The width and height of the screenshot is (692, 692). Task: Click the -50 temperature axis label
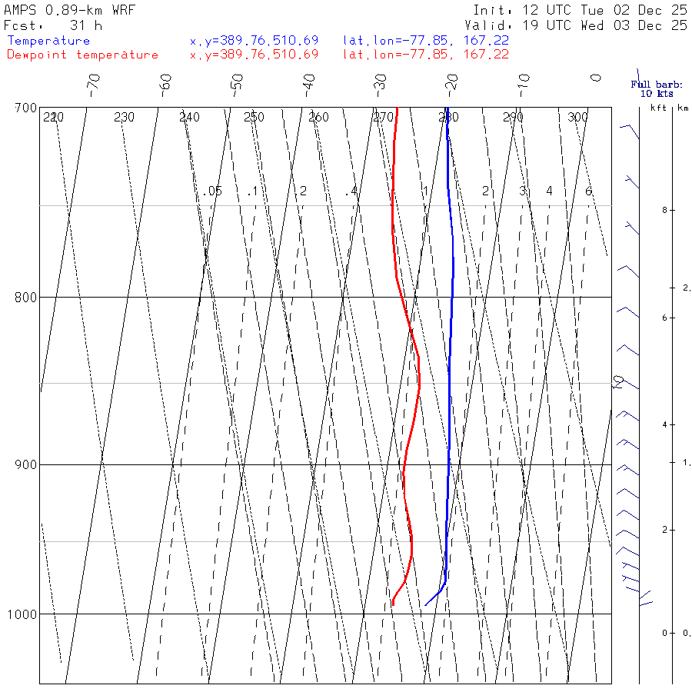point(237,85)
